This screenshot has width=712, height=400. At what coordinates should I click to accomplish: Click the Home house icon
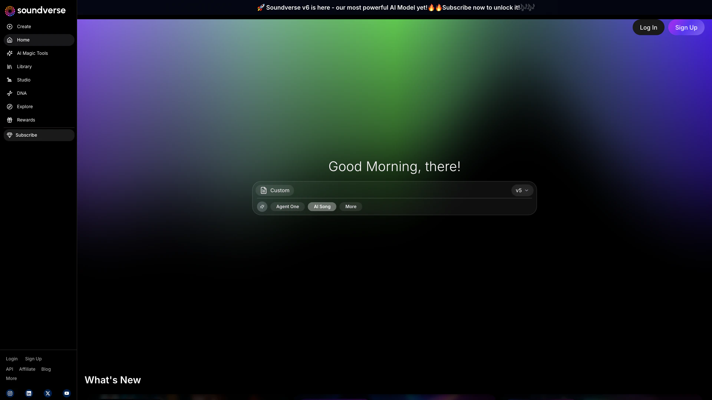[10, 40]
